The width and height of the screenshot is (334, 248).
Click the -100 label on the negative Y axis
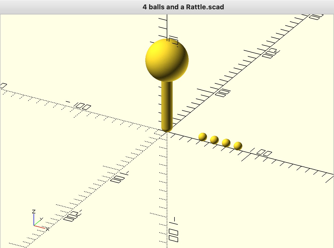[120, 177]
